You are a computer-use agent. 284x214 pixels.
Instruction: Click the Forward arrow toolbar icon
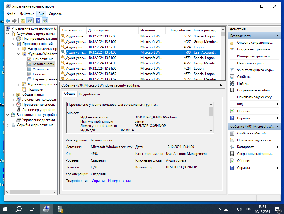click(14, 21)
